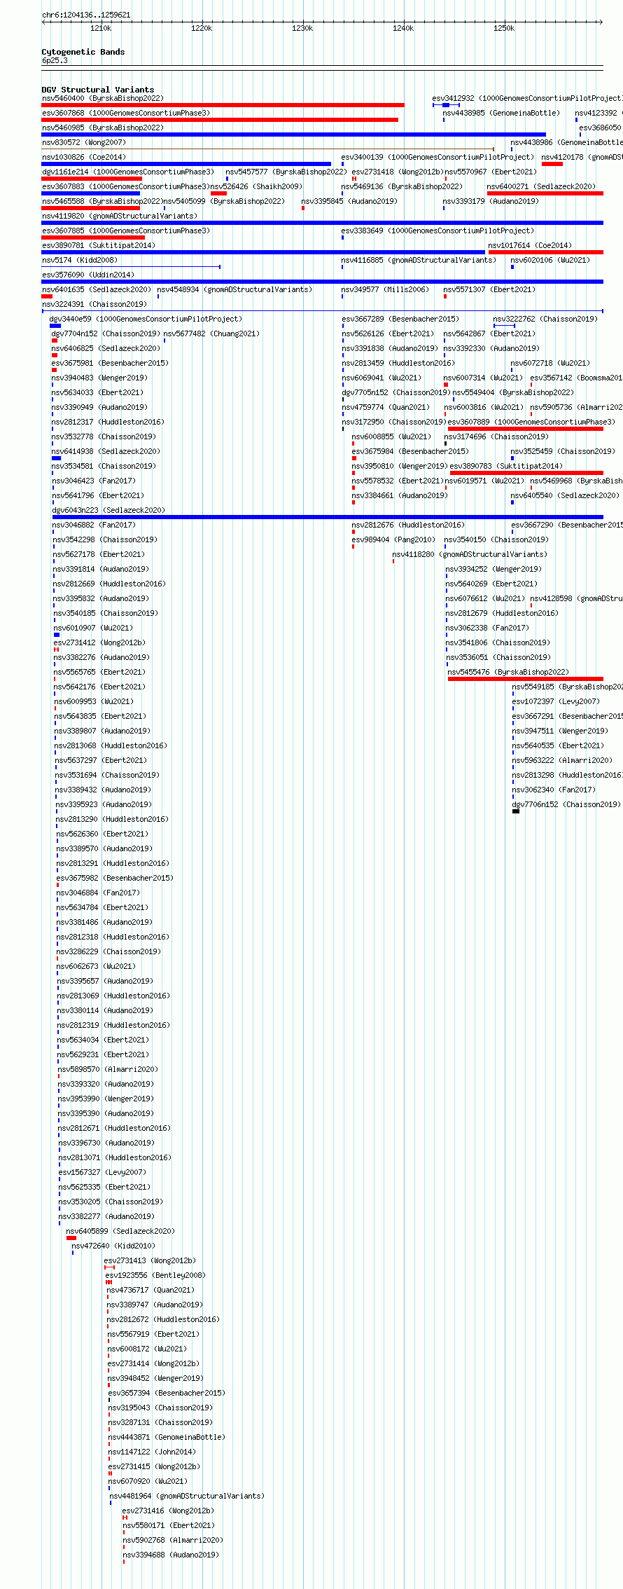Select the nsv5460985 blue variant bar
This screenshot has width=623, height=1589.
pos(293,135)
